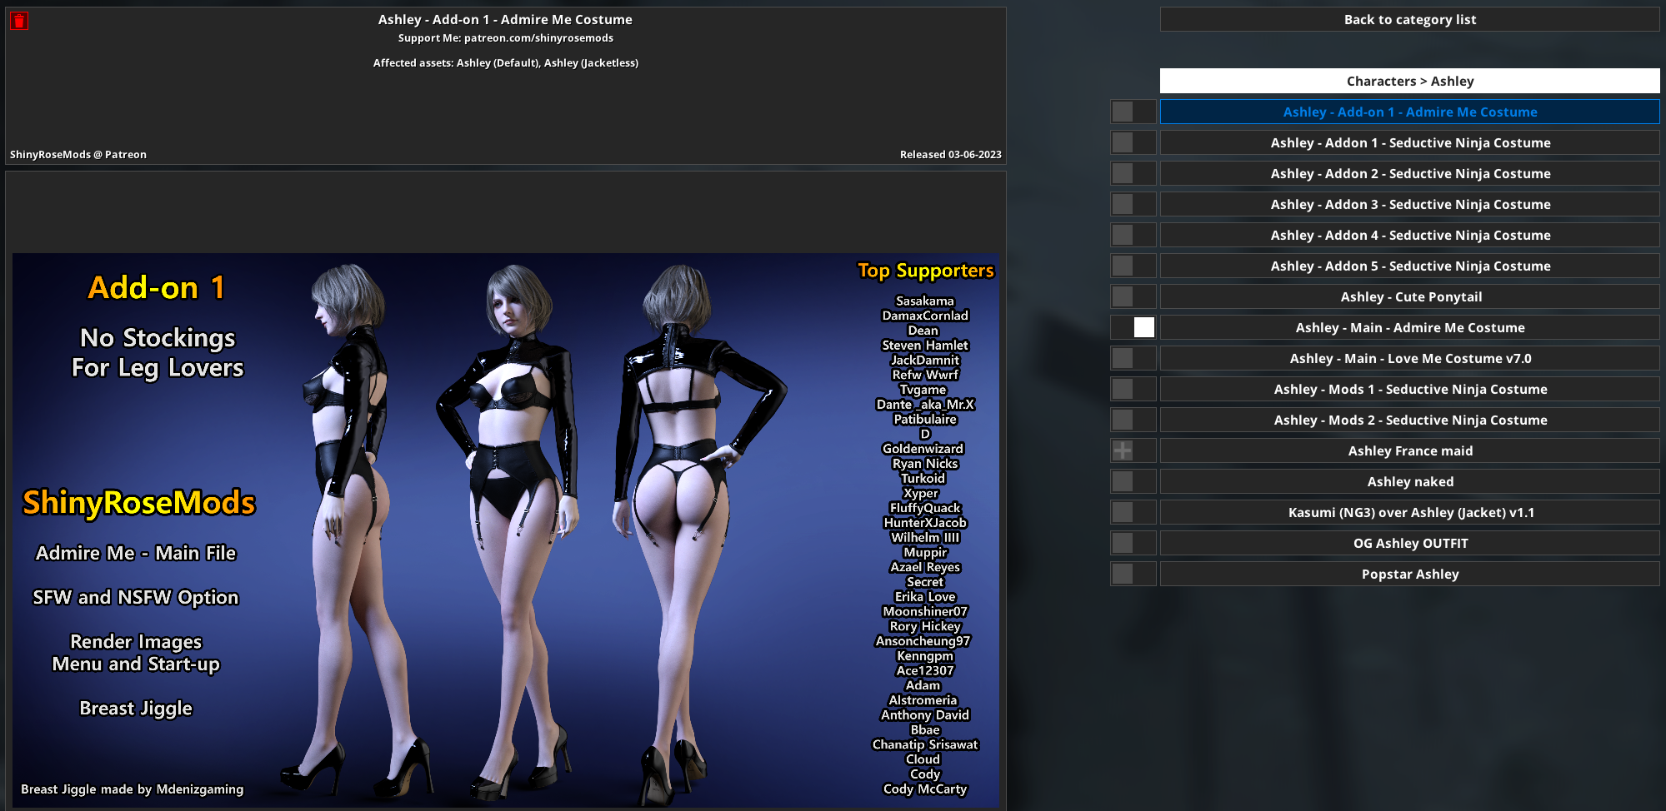The image size is (1666, 811).
Task: Enable Ashley Addon 2 Seductive Ninja Costume toggle
Action: tap(1133, 173)
